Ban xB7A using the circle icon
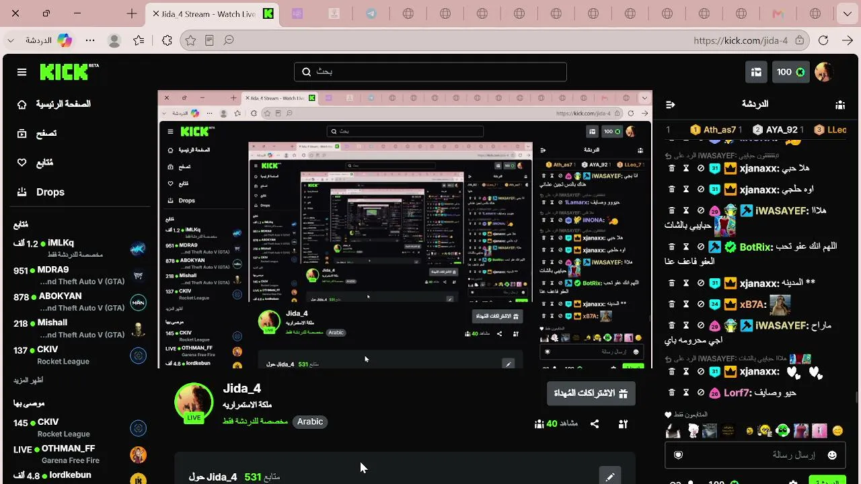 pos(700,304)
